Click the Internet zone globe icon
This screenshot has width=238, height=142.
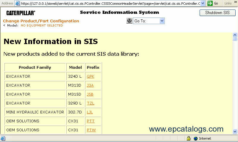click(195, 138)
